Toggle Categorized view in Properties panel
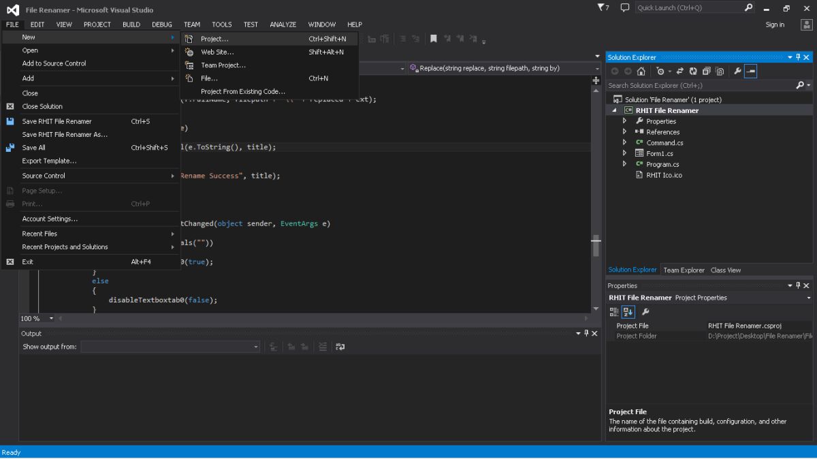This screenshot has width=817, height=459. 614,312
